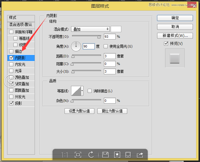Select 混合选项:默认 in the left list

click(21, 25)
